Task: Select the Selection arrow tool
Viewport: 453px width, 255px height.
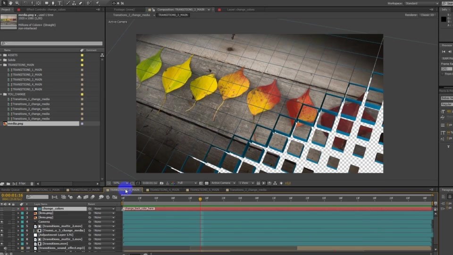Action: point(4,3)
